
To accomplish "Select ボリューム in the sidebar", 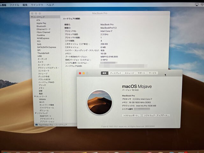I will [44, 111].
